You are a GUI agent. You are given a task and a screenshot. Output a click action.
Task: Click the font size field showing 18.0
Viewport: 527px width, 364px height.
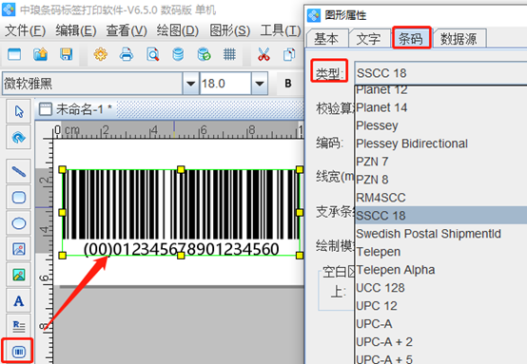pos(225,84)
